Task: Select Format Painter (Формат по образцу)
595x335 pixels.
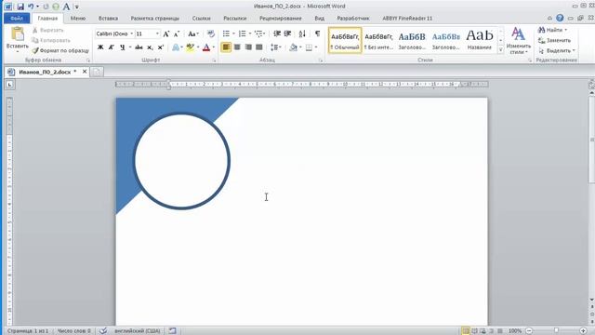Action: (x=60, y=50)
